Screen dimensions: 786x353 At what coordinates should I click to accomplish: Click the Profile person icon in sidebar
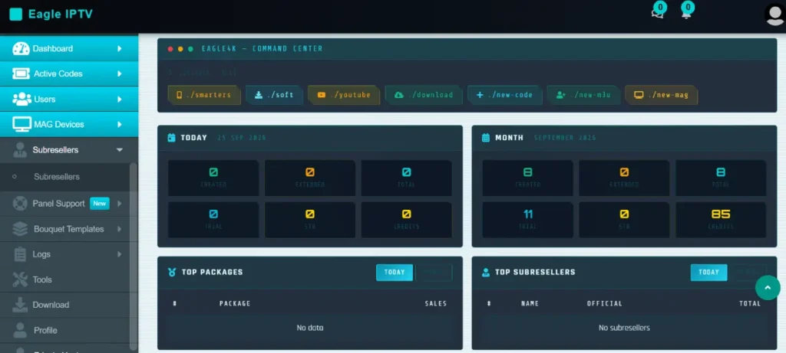coord(20,330)
